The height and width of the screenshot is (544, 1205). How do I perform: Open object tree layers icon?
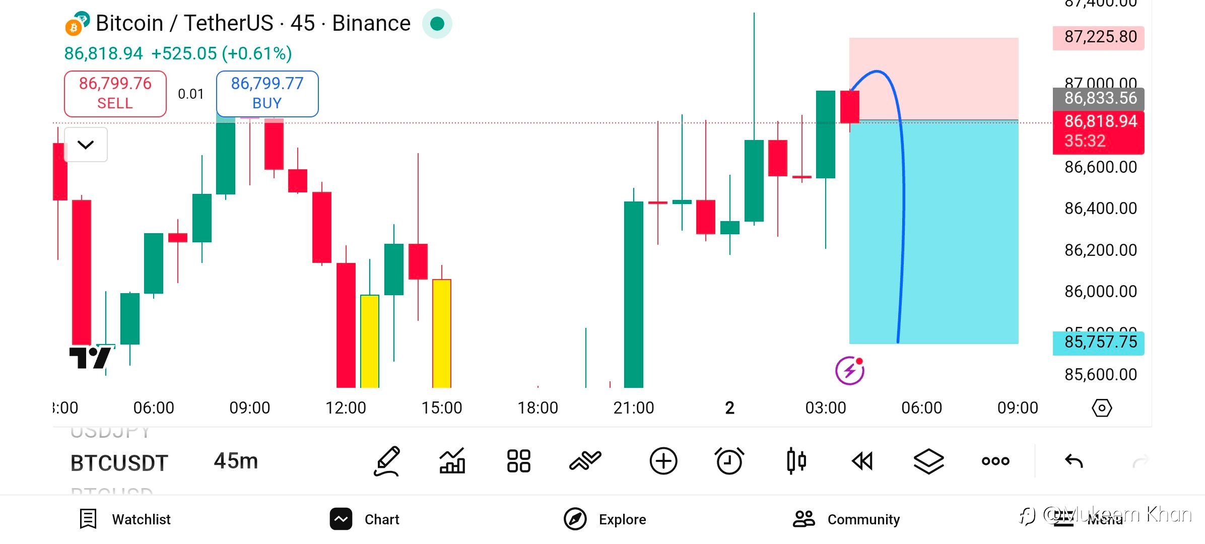point(928,461)
